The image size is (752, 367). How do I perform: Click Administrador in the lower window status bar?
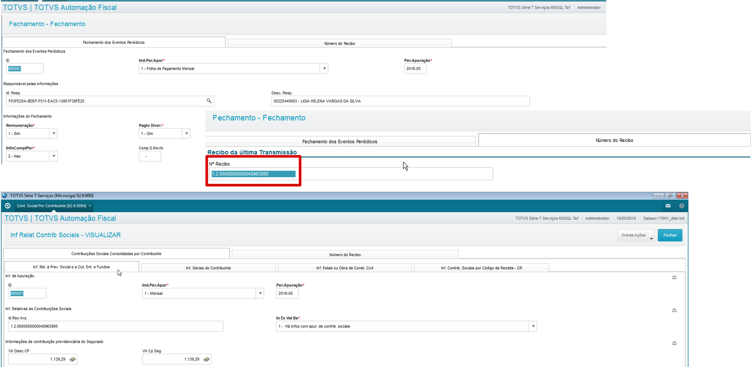(x=597, y=219)
